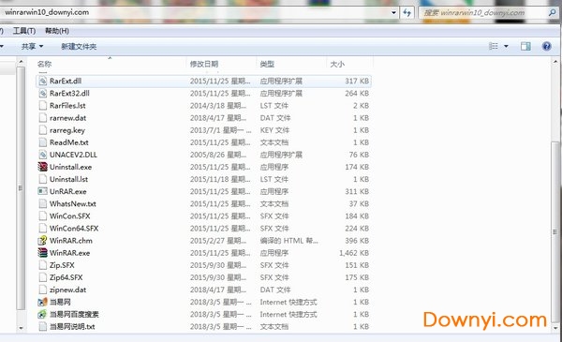Select the UnRAR.exe file name
Viewport: 562px width, 342px height.
(x=67, y=191)
